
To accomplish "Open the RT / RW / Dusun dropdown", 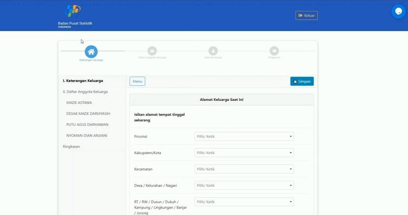I will (x=244, y=202).
